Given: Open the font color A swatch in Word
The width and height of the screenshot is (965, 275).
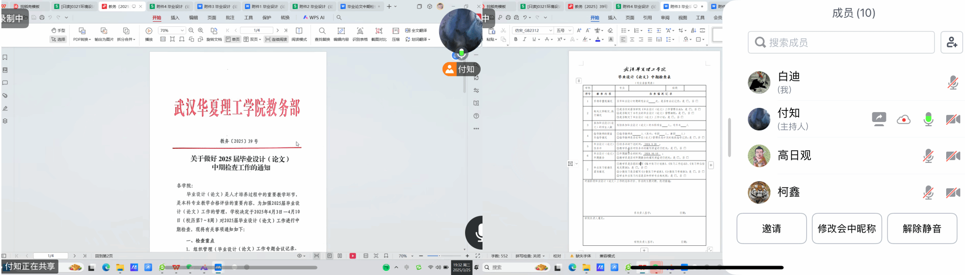Looking at the screenshot, I should (597, 40).
